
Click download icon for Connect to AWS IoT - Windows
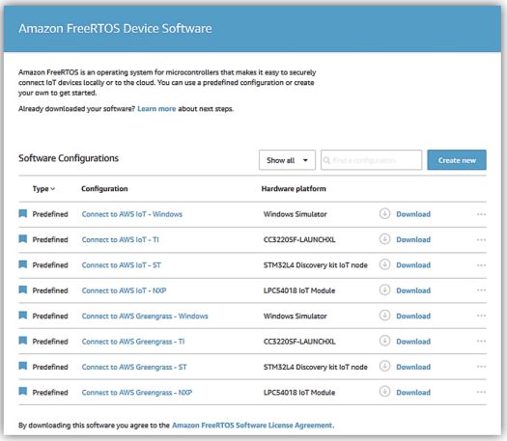coord(384,213)
